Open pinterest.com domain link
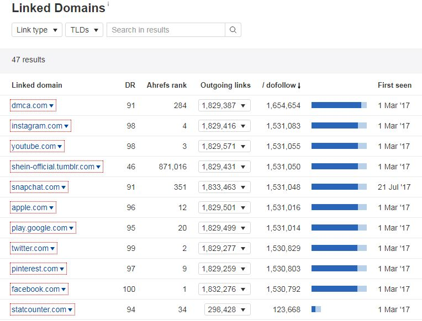 [38, 269]
